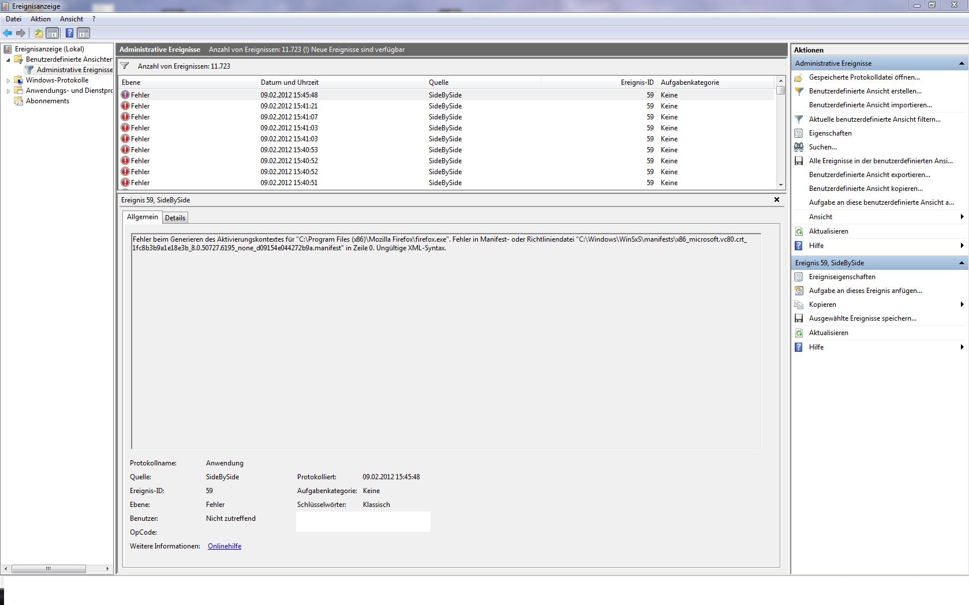Click the Forward arrow toolbar icon
The height and width of the screenshot is (605, 969).
tap(21, 33)
